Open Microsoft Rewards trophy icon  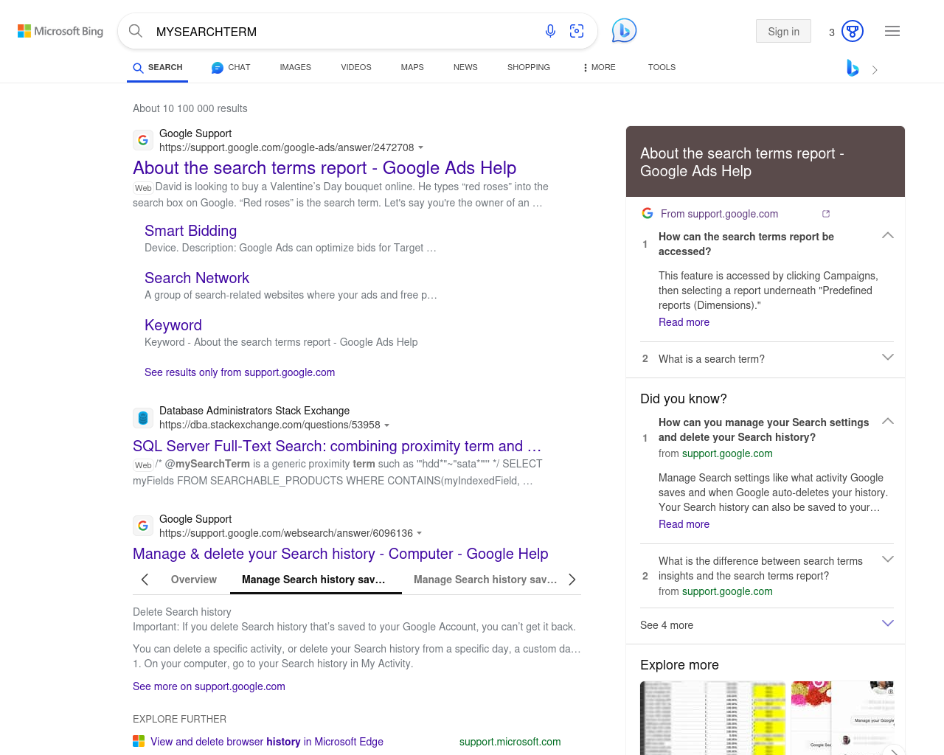point(853,31)
